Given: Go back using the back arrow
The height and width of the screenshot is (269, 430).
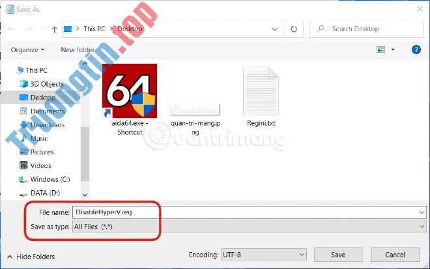Looking at the screenshot, I should [x=12, y=29].
